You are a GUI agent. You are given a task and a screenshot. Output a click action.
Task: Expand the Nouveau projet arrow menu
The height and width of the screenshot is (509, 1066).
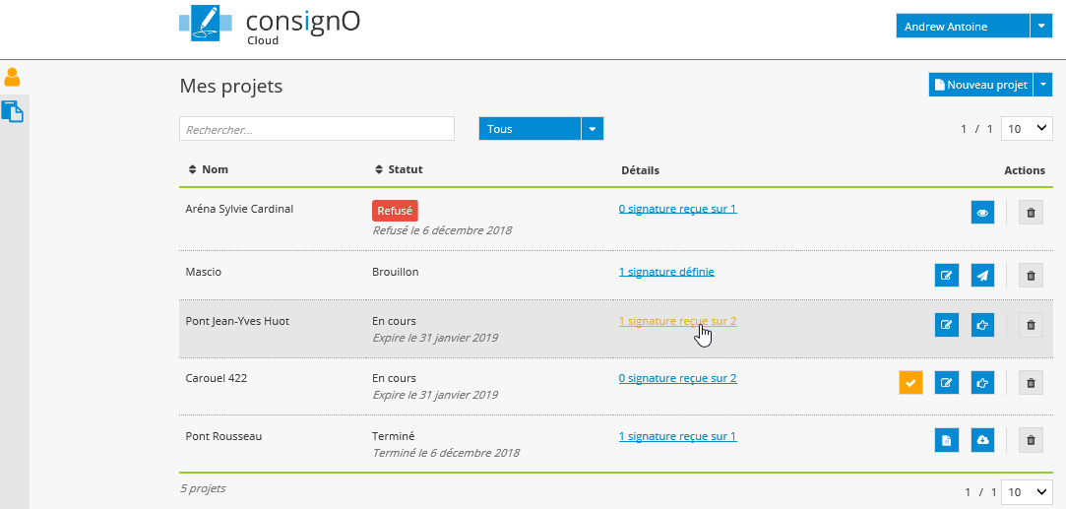[x=1043, y=86]
